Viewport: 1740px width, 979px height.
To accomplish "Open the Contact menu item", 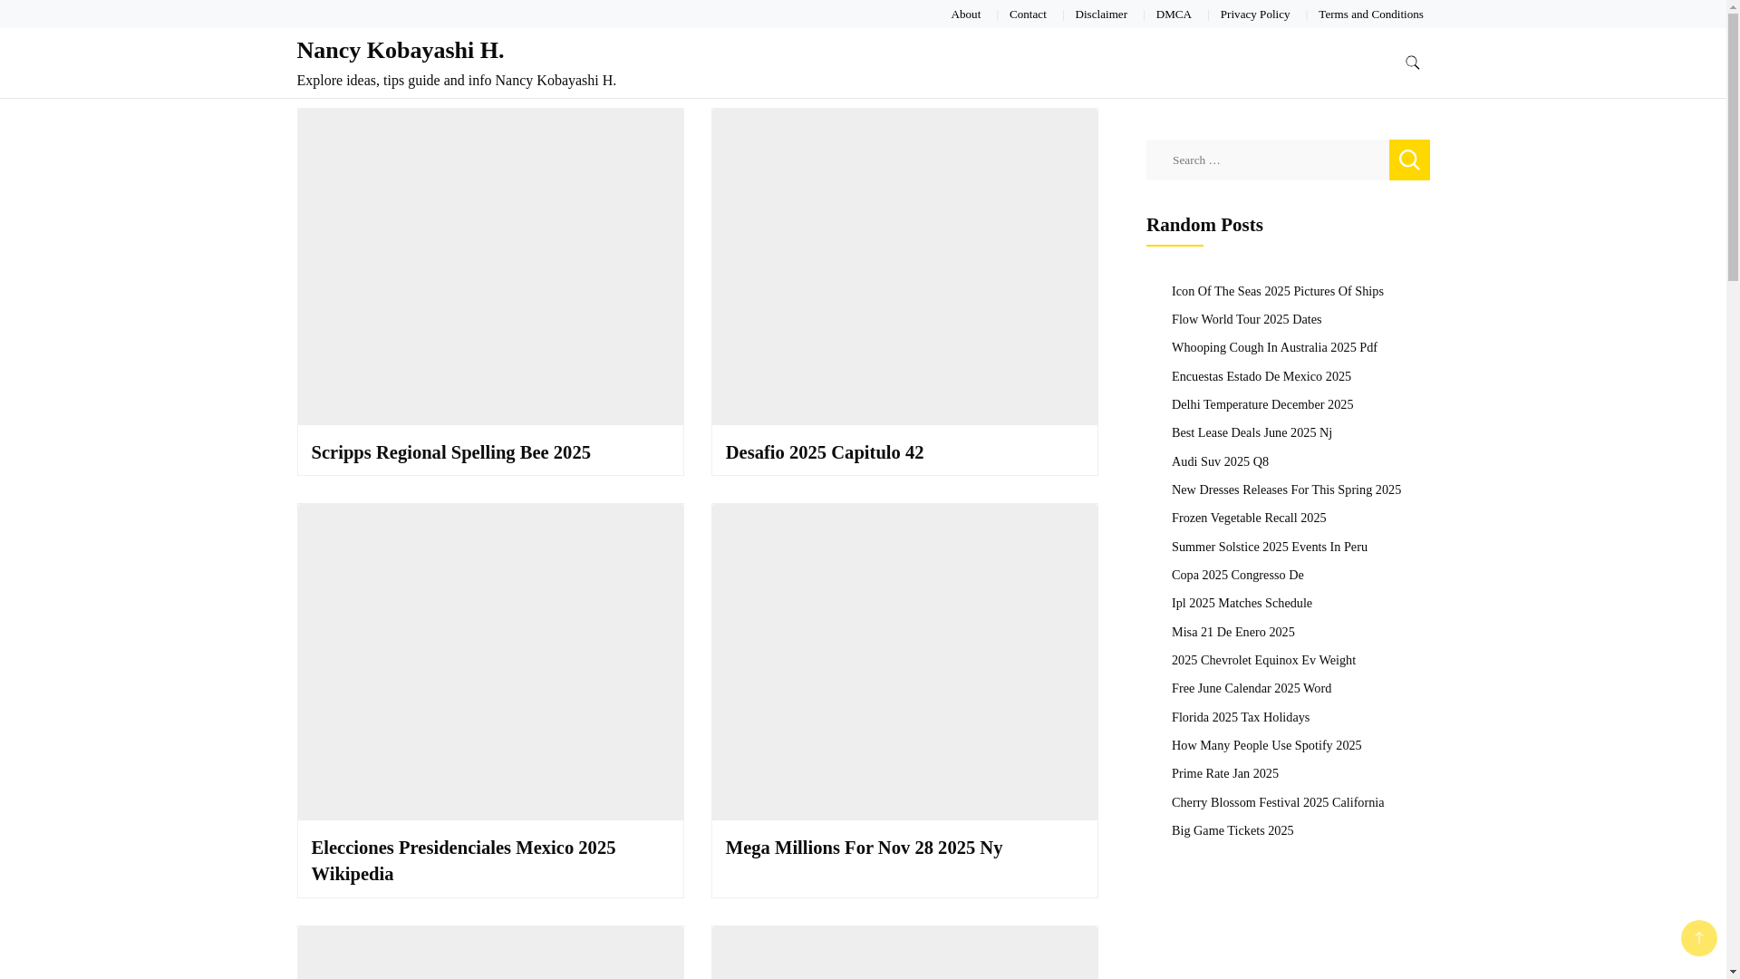I will [1028, 14].
